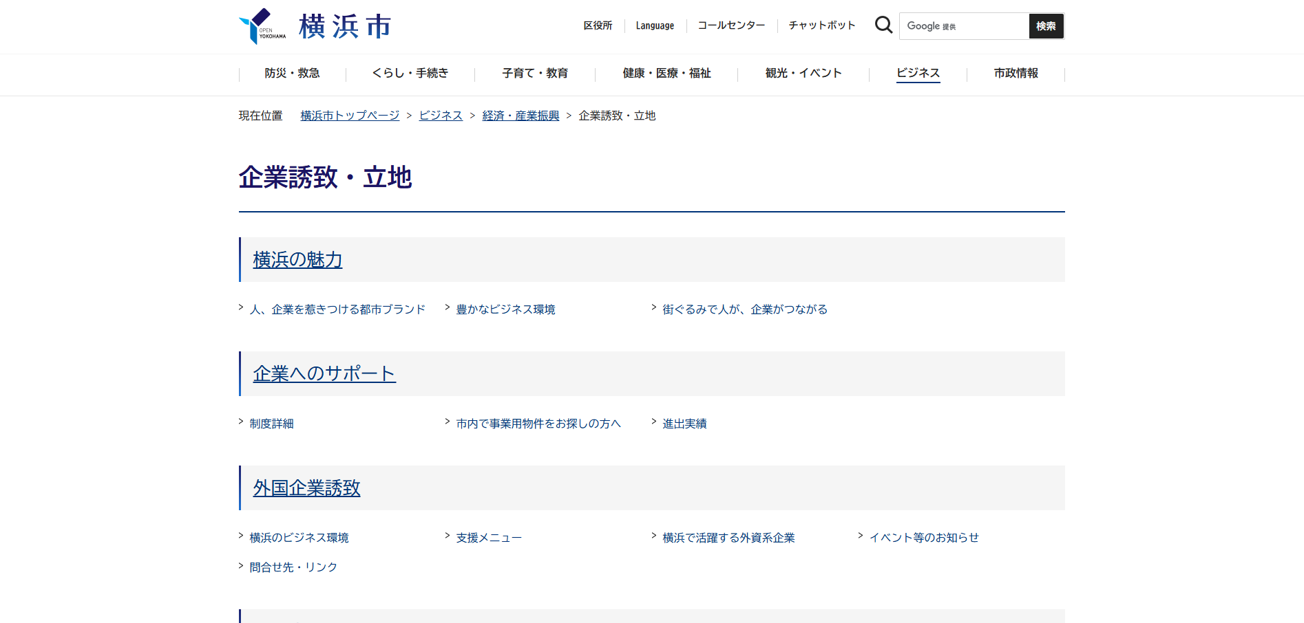The width and height of the screenshot is (1304, 623).
Task: Select the 観光・イベント menu item
Action: click(803, 73)
